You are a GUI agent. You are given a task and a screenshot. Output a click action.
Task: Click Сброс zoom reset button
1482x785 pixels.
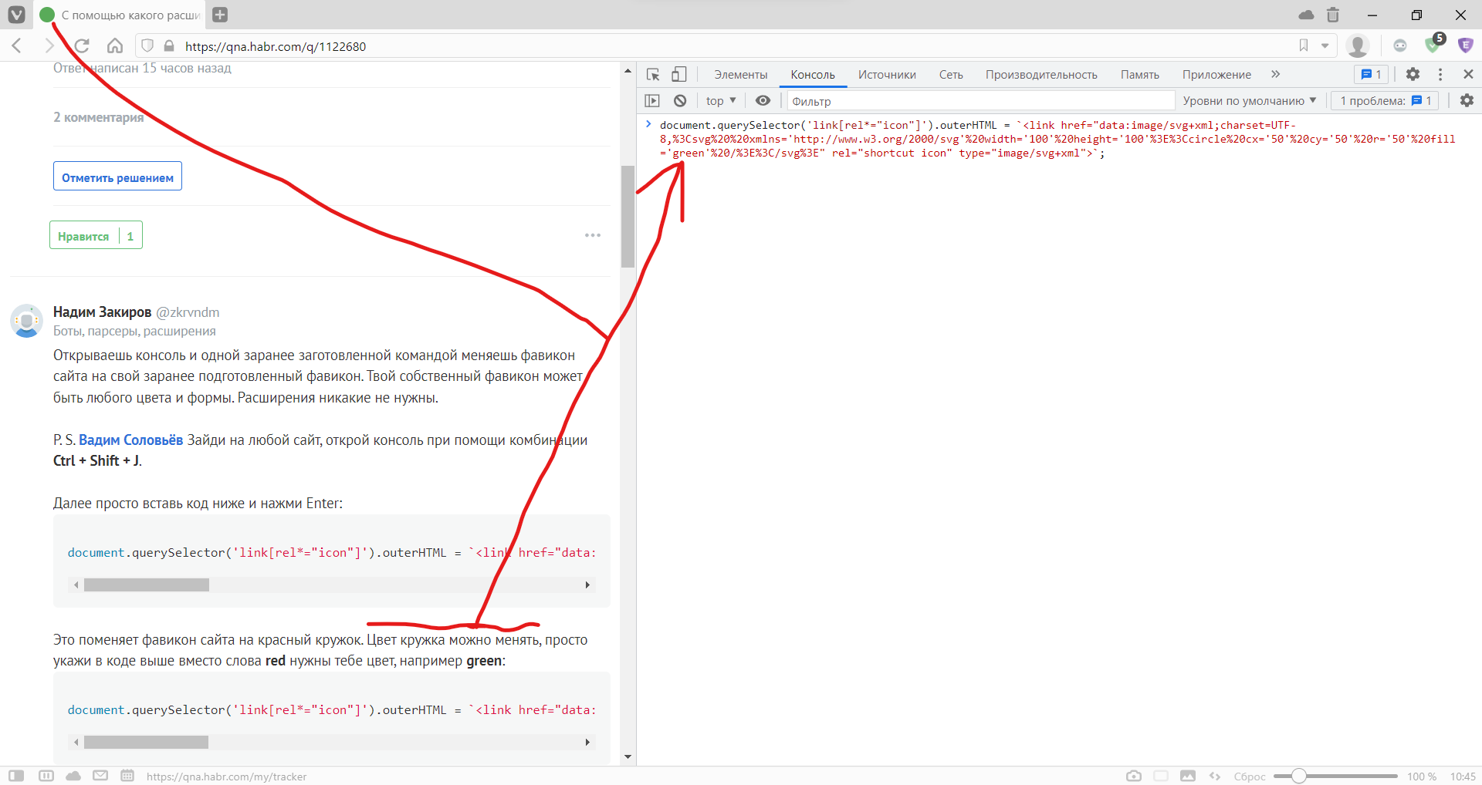(x=1249, y=776)
